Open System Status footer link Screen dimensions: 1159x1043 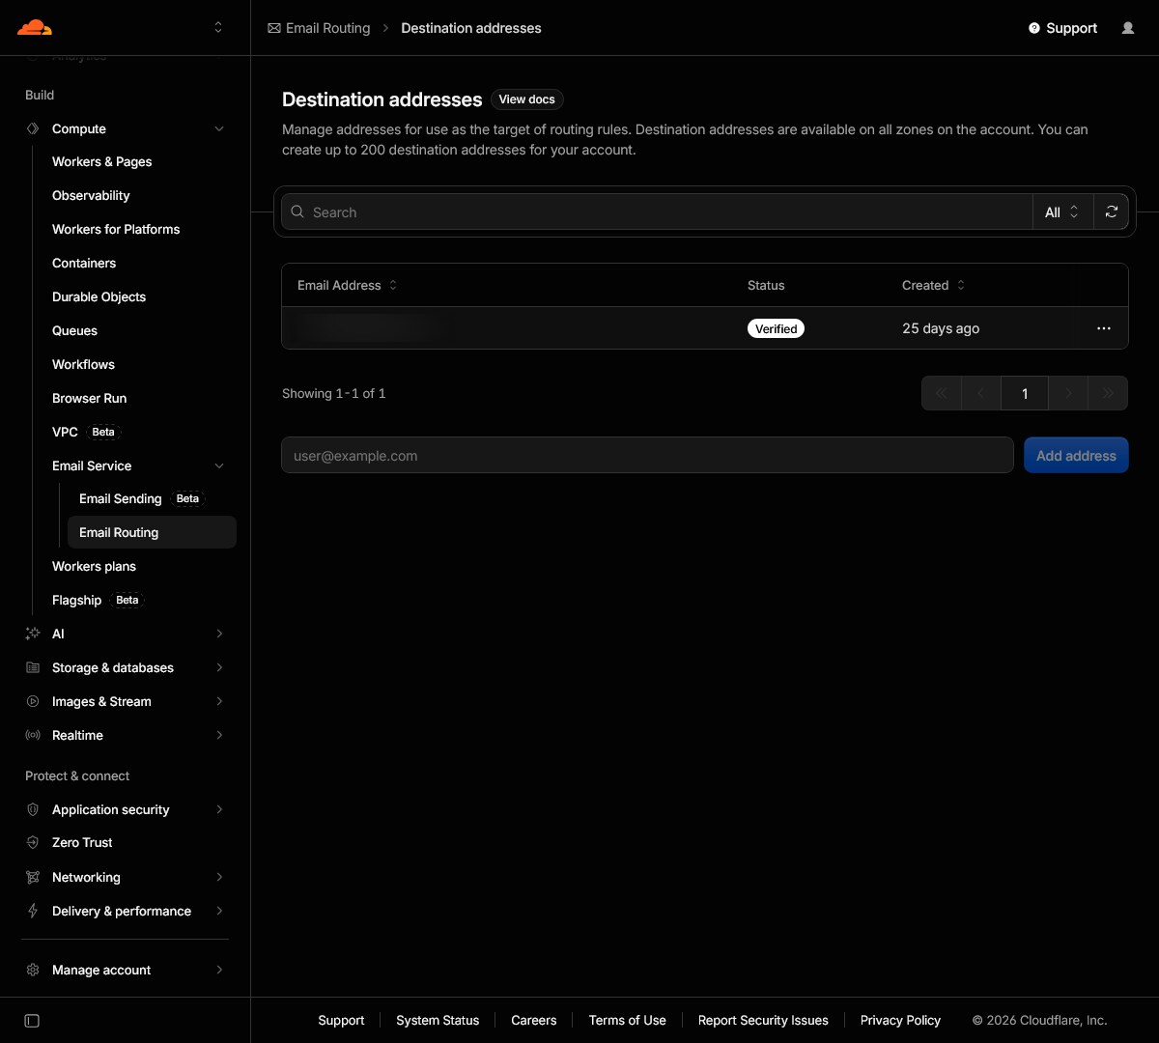[x=438, y=1020]
